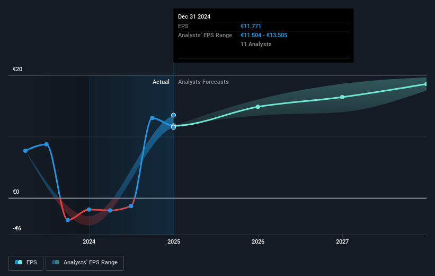Select the 2026 forecast data point
The image size is (435, 276).
258,107
